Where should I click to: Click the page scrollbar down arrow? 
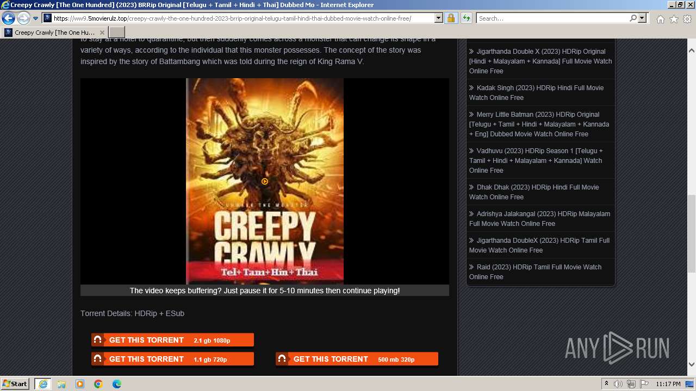[x=692, y=365]
